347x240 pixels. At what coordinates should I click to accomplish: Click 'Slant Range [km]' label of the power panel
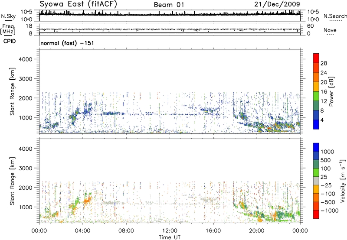(x=12, y=91)
